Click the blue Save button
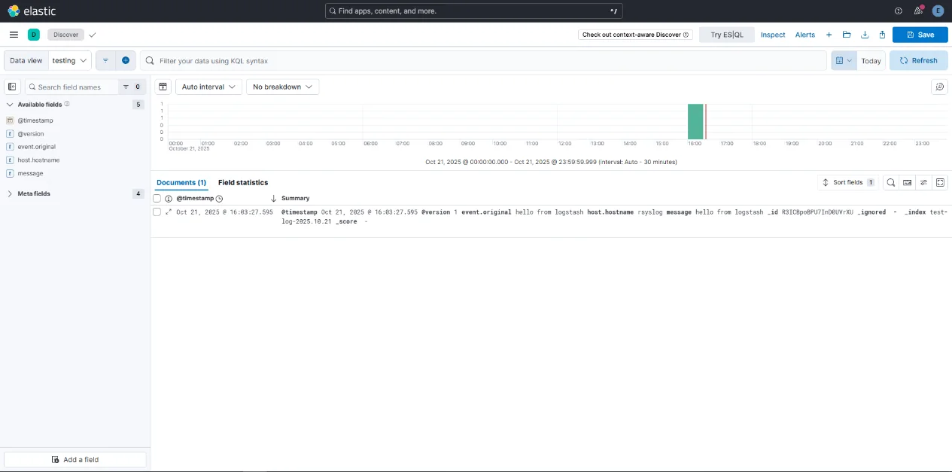 920,35
